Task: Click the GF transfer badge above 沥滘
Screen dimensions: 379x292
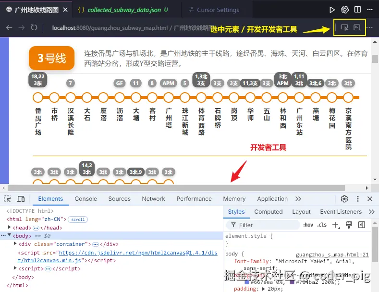Action: (x=120, y=84)
